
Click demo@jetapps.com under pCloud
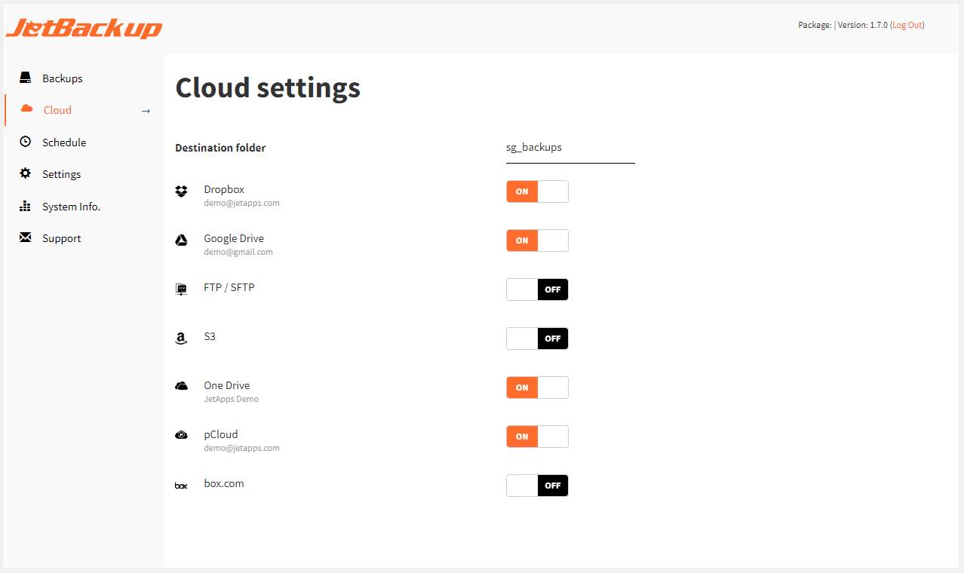coord(242,448)
